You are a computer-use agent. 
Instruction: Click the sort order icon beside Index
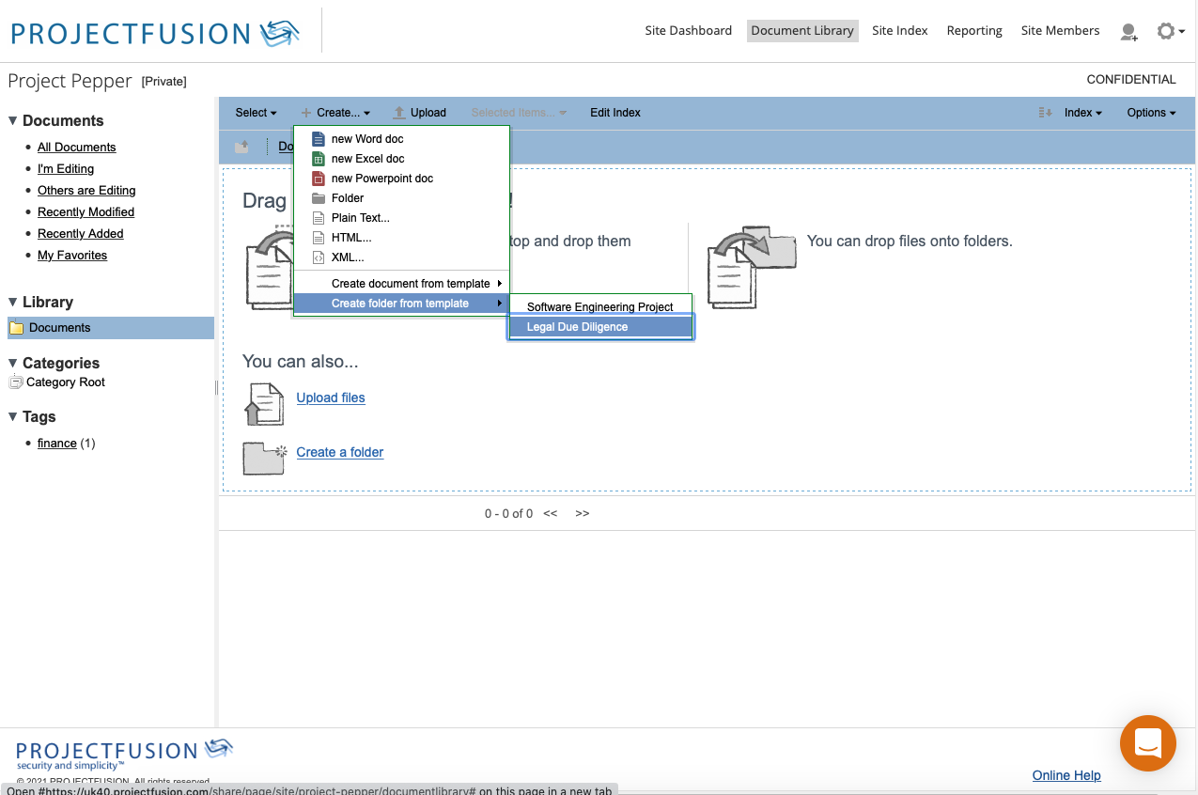(x=1045, y=113)
